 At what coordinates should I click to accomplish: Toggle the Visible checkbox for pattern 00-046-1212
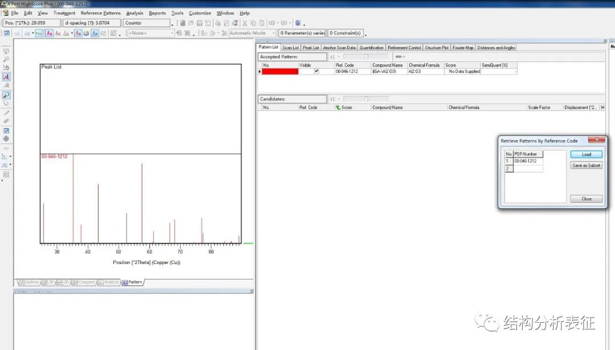(317, 71)
